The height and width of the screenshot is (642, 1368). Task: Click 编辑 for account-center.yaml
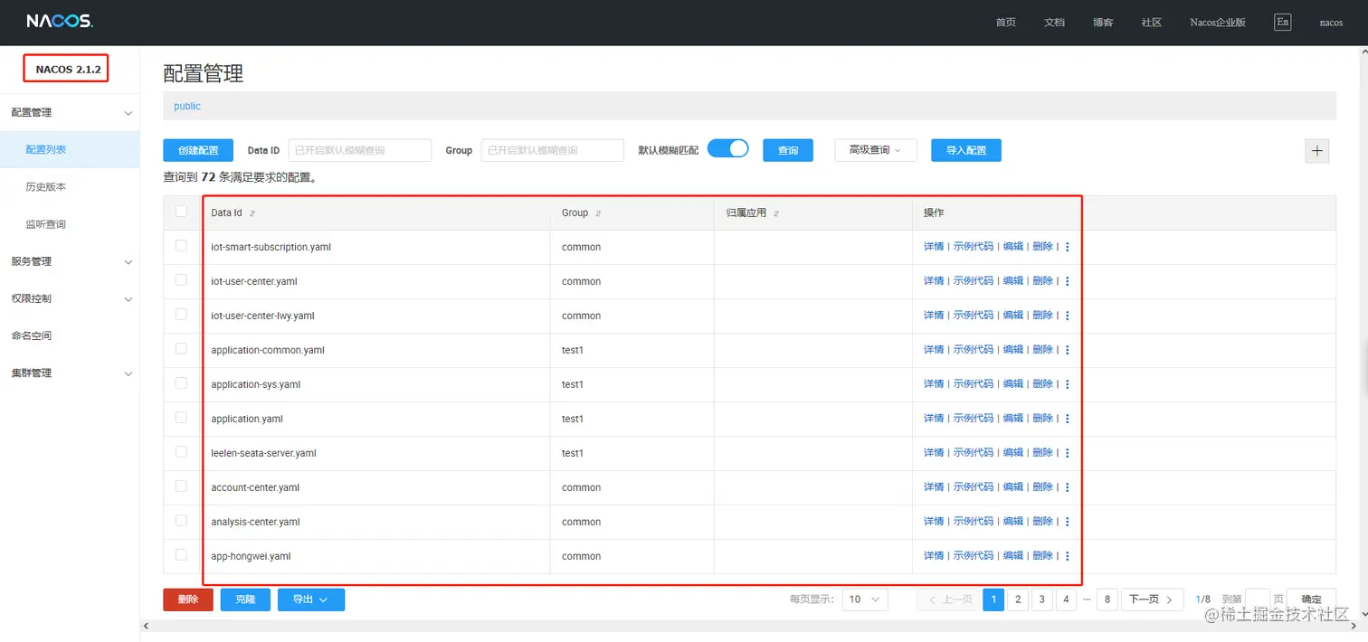point(1012,487)
